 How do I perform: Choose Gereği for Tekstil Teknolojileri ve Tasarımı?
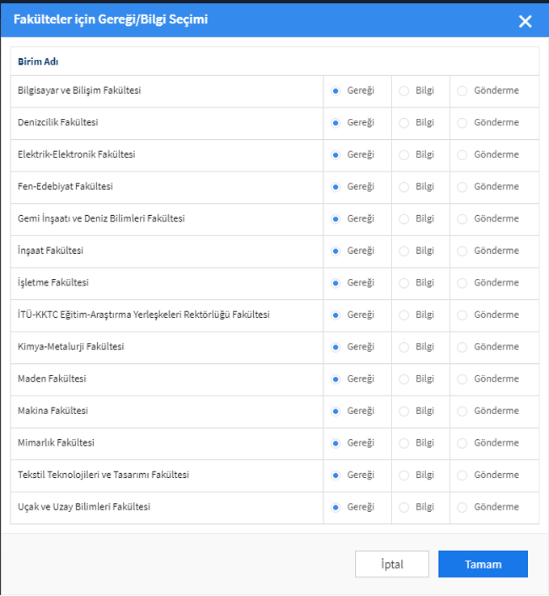click(x=336, y=476)
